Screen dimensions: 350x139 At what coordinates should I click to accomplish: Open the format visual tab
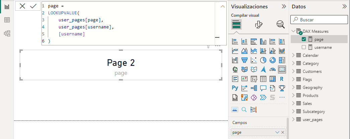[259, 24]
